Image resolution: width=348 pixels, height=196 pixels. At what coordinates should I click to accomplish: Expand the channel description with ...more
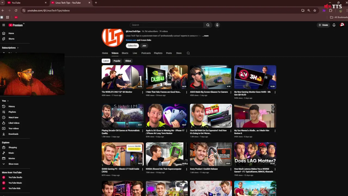click(x=206, y=36)
